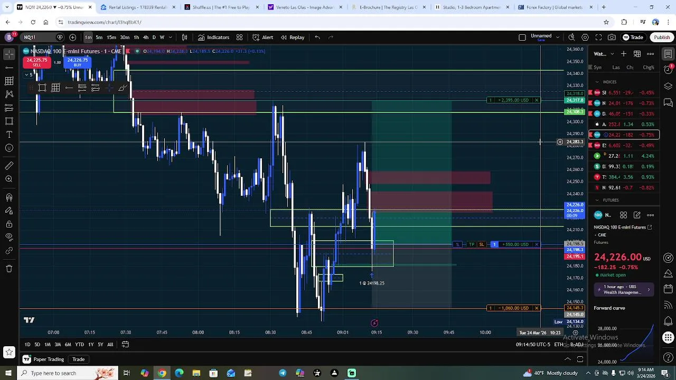This screenshot has height=380, width=676.
Task: Open the chats panel in right sidebar
Action: point(668,102)
